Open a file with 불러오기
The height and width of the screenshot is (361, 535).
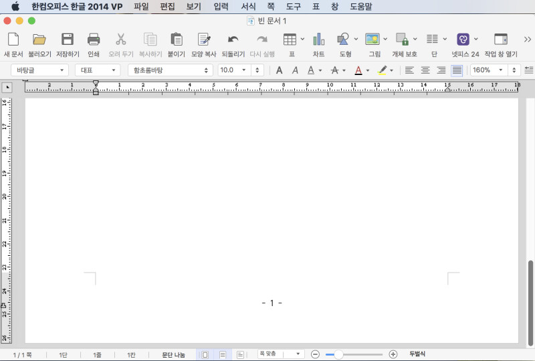[39, 44]
